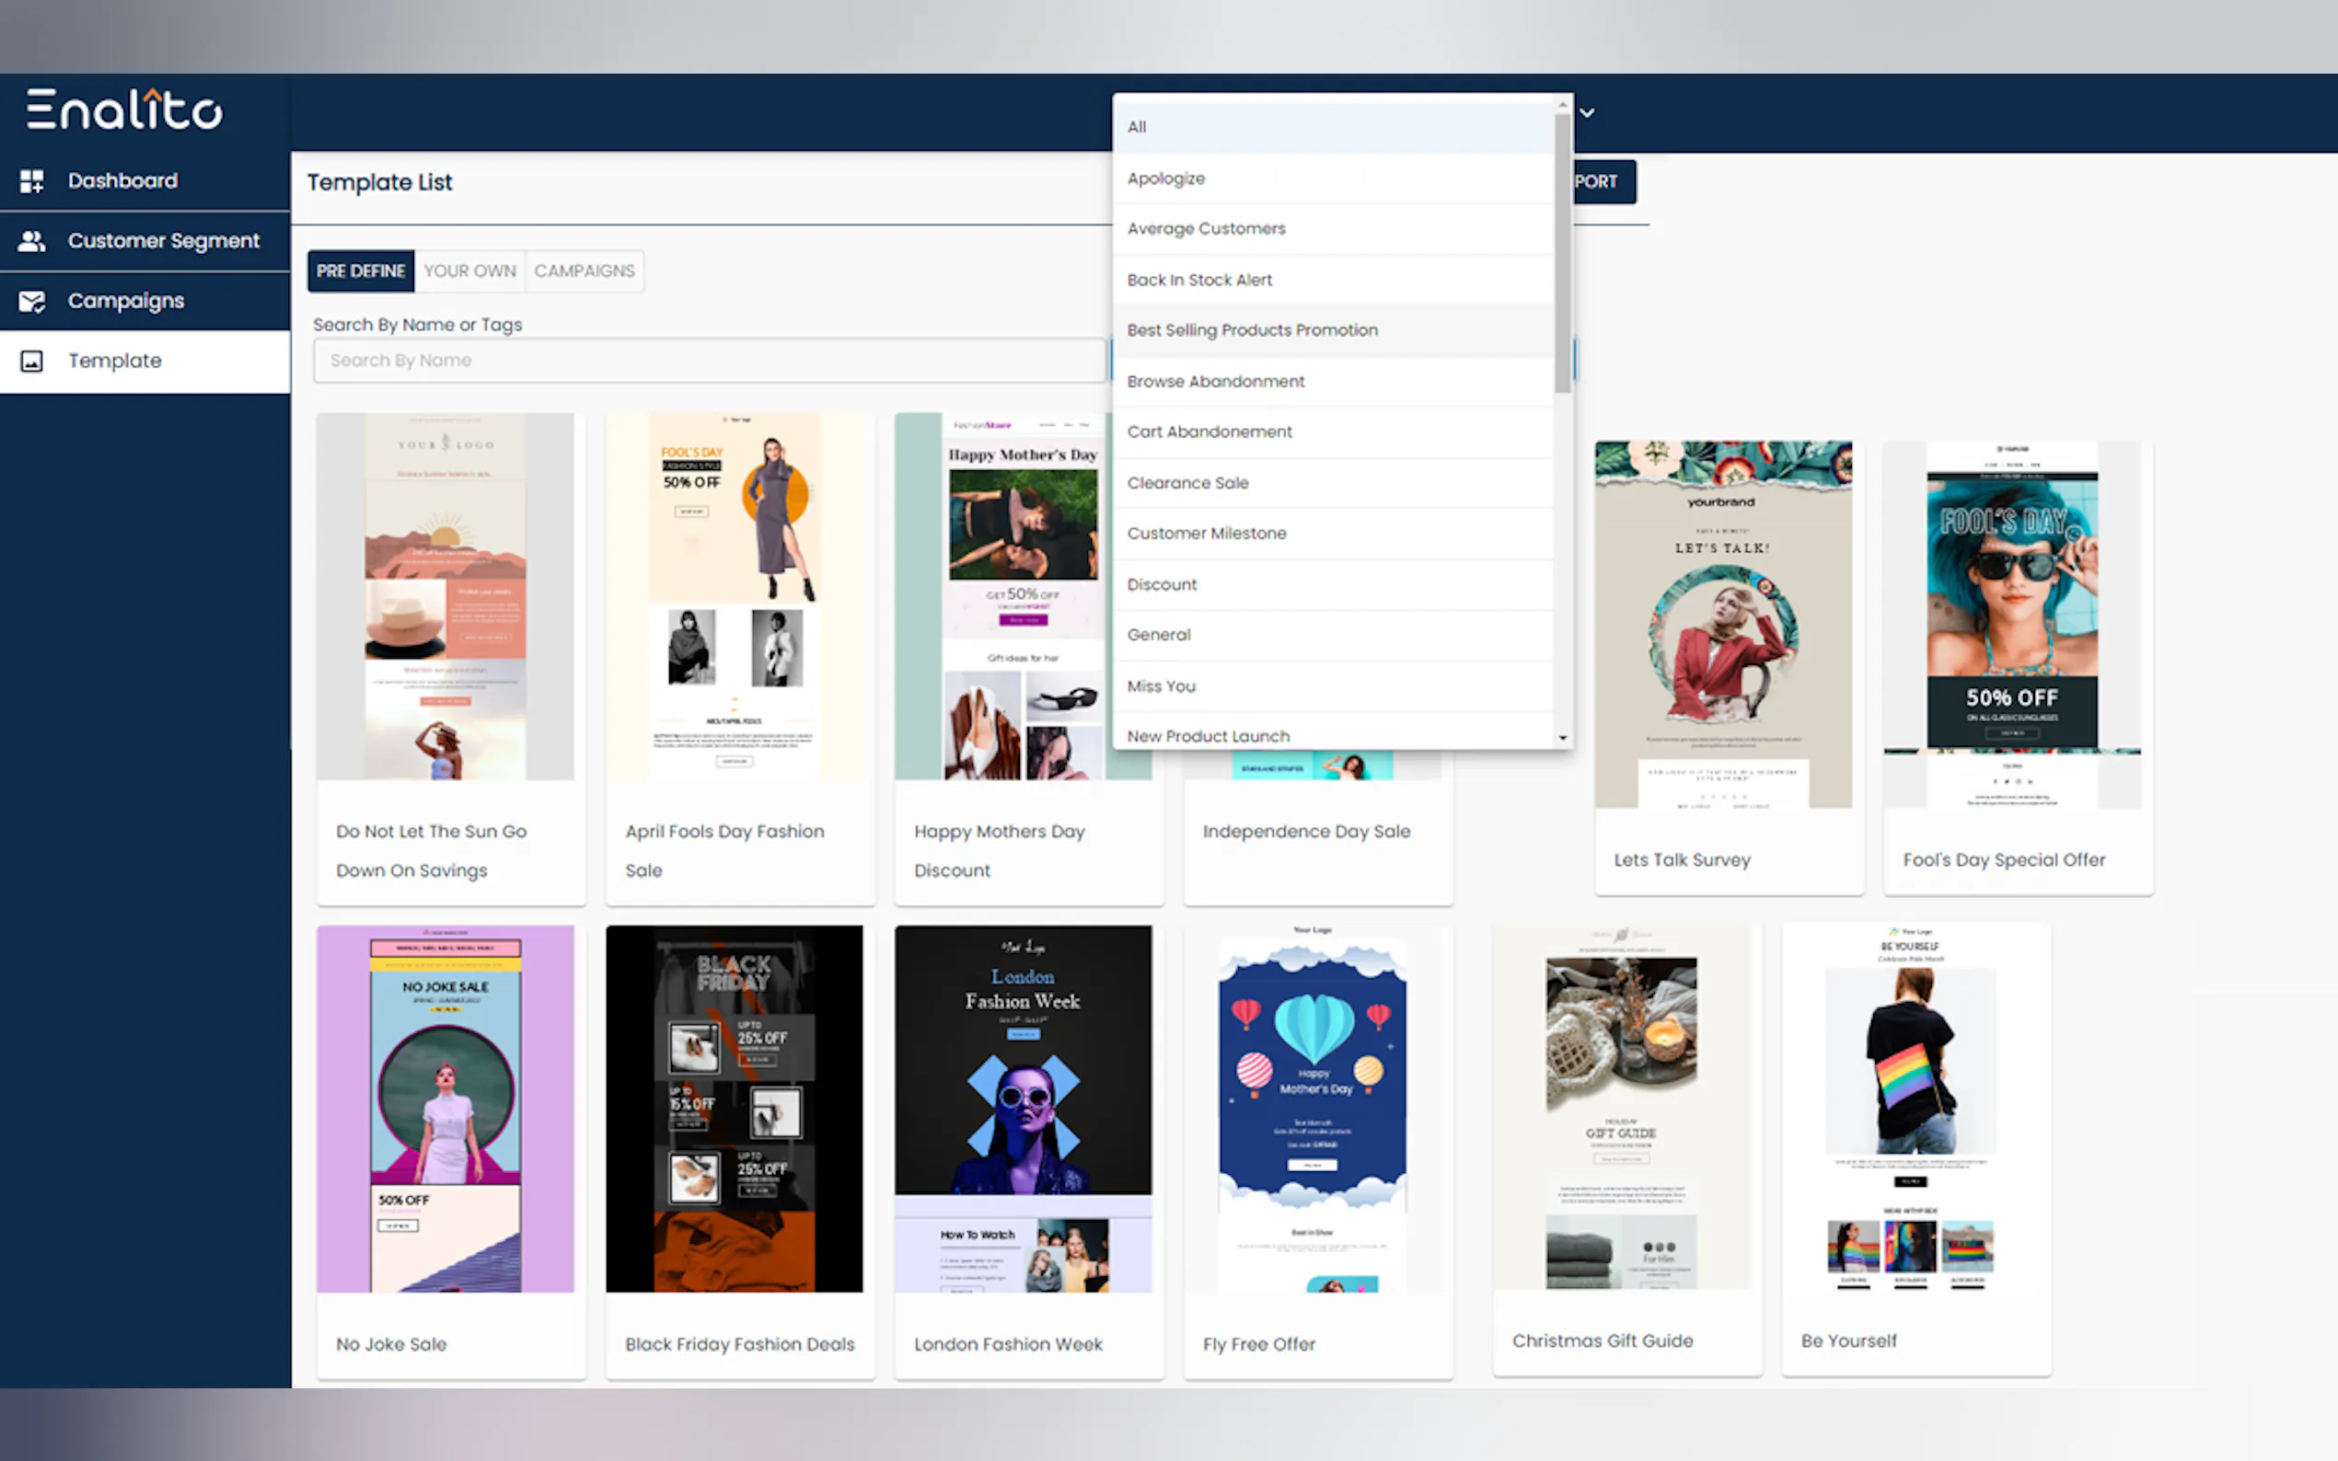Choose Clearance Sale option
The image size is (2338, 1461).
[x=1333, y=483]
